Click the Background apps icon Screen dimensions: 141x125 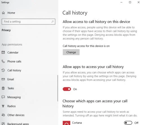pos(3,124)
